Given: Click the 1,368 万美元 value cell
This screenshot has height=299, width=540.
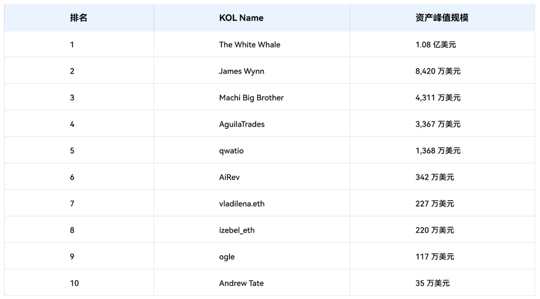Looking at the screenshot, I should click(438, 151).
